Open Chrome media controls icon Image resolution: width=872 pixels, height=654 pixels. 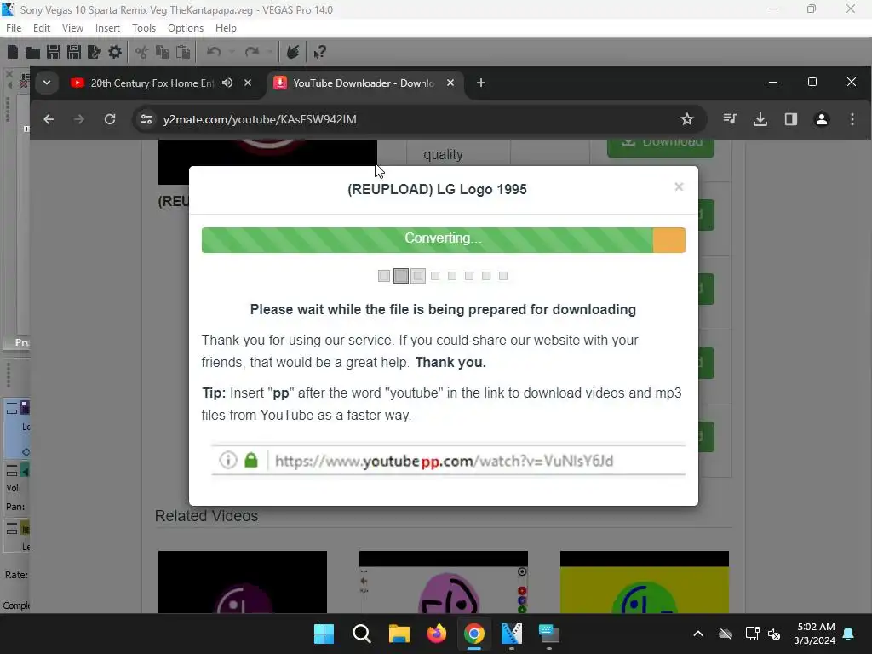pyautogui.click(x=730, y=119)
